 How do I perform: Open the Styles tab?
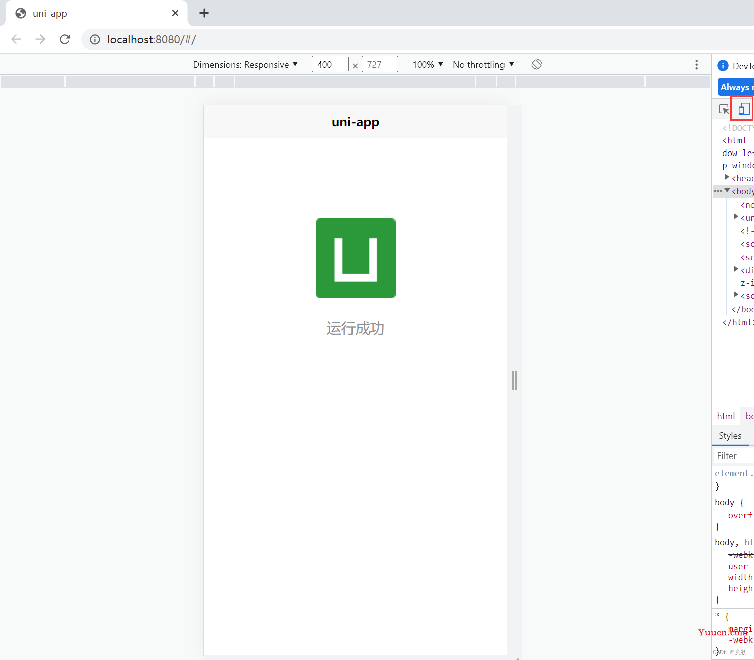point(730,436)
